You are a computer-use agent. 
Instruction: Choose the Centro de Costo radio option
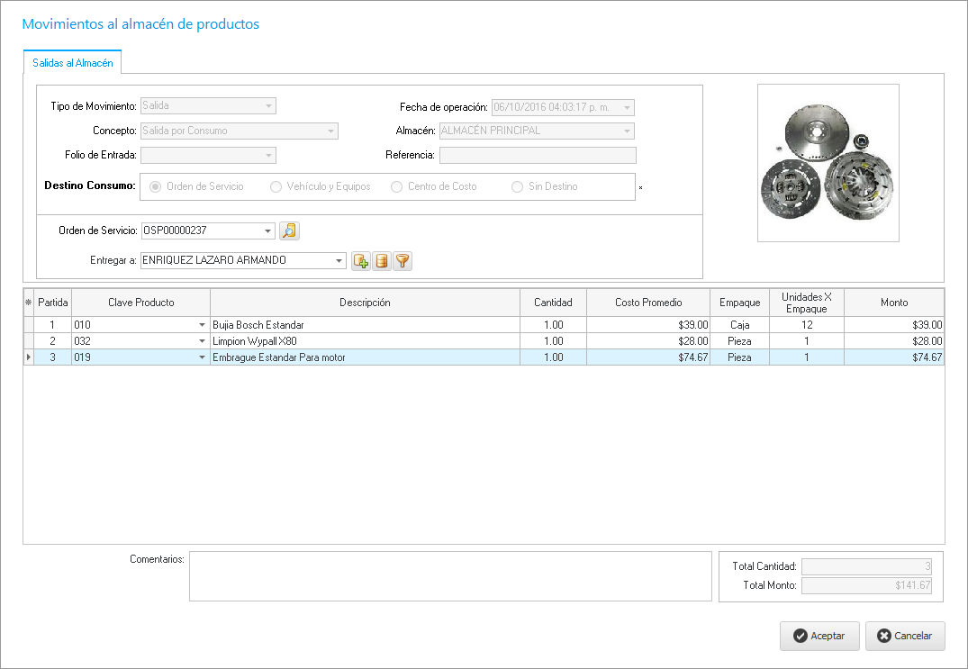click(x=397, y=186)
